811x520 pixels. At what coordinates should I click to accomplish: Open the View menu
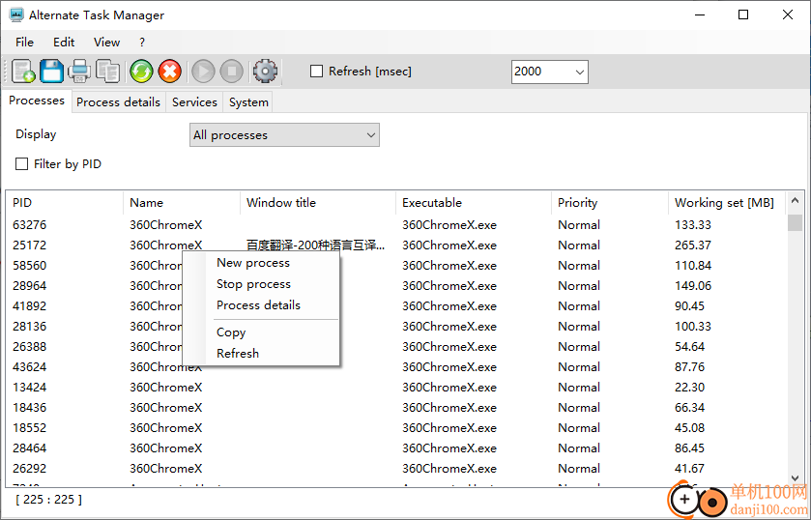pos(106,43)
